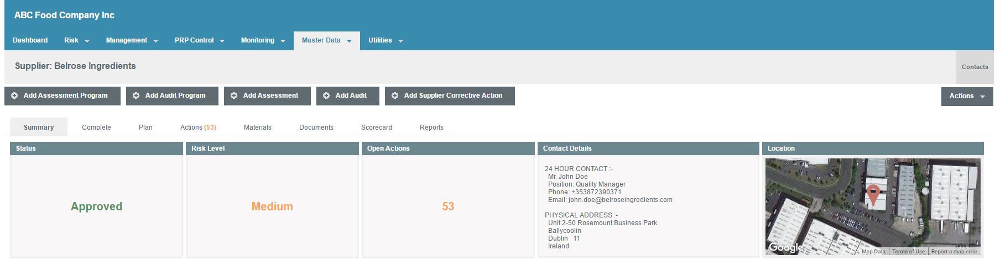995x271 pixels.
Task: Switch to the Complete tab
Action: [96, 127]
